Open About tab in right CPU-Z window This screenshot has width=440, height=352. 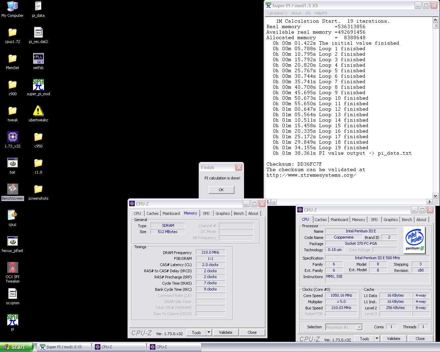[x=421, y=220]
